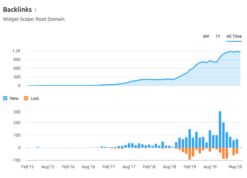Select the tall blue bar above Feb'19
The height and width of the screenshot is (178, 247).
pyautogui.click(x=190, y=138)
